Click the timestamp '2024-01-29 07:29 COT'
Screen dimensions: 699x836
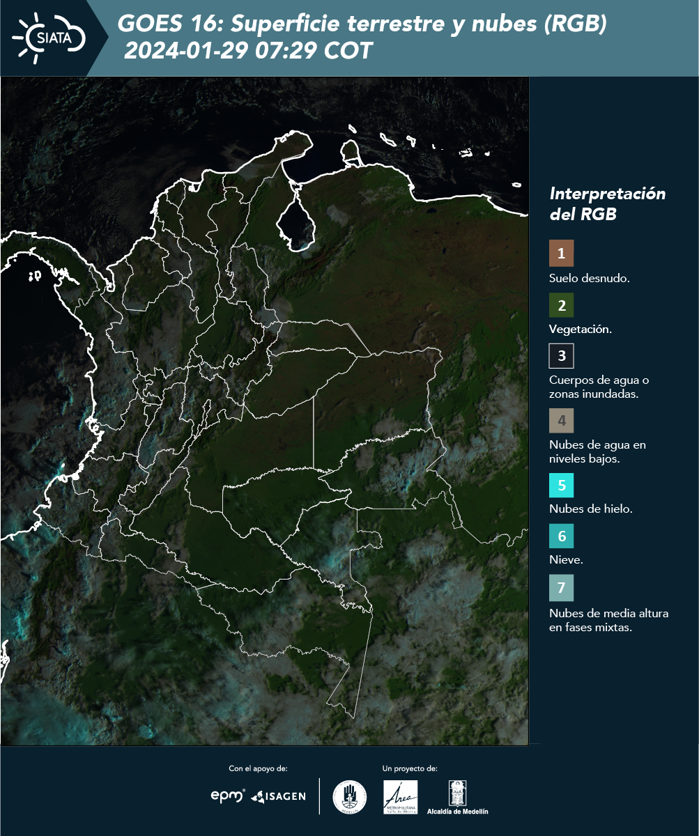(248, 51)
